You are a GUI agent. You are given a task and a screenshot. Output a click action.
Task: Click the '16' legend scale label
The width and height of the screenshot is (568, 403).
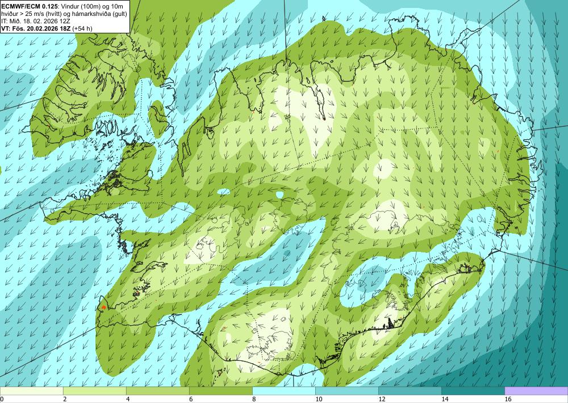[508, 400]
